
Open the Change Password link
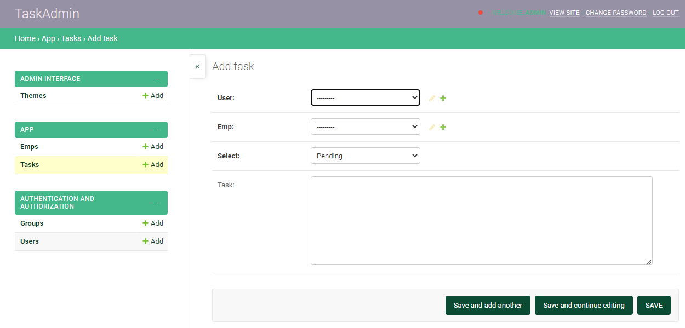(x=616, y=13)
